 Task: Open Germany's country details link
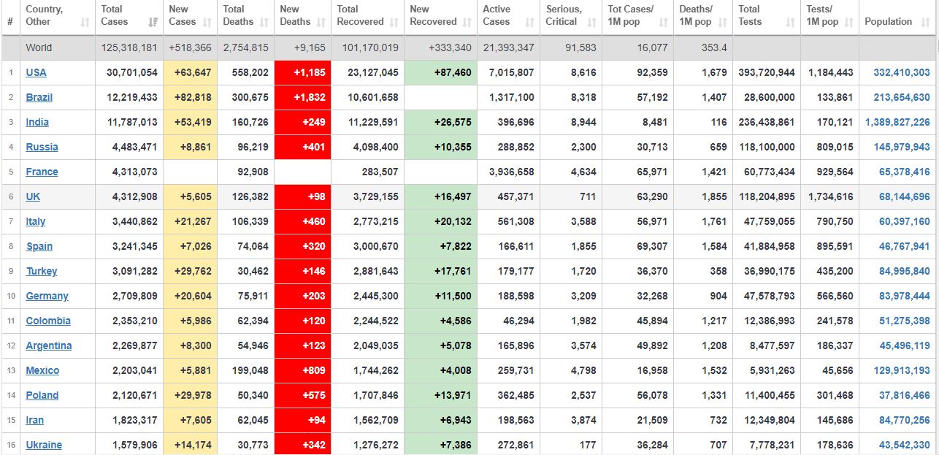(47, 296)
